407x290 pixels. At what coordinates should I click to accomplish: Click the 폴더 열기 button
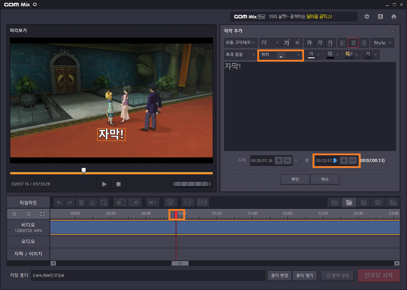(x=305, y=275)
